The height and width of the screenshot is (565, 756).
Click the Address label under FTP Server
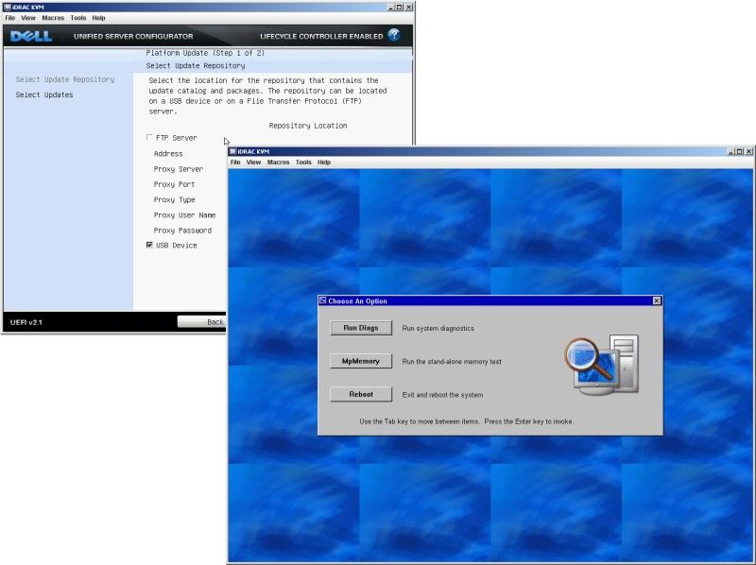point(168,154)
